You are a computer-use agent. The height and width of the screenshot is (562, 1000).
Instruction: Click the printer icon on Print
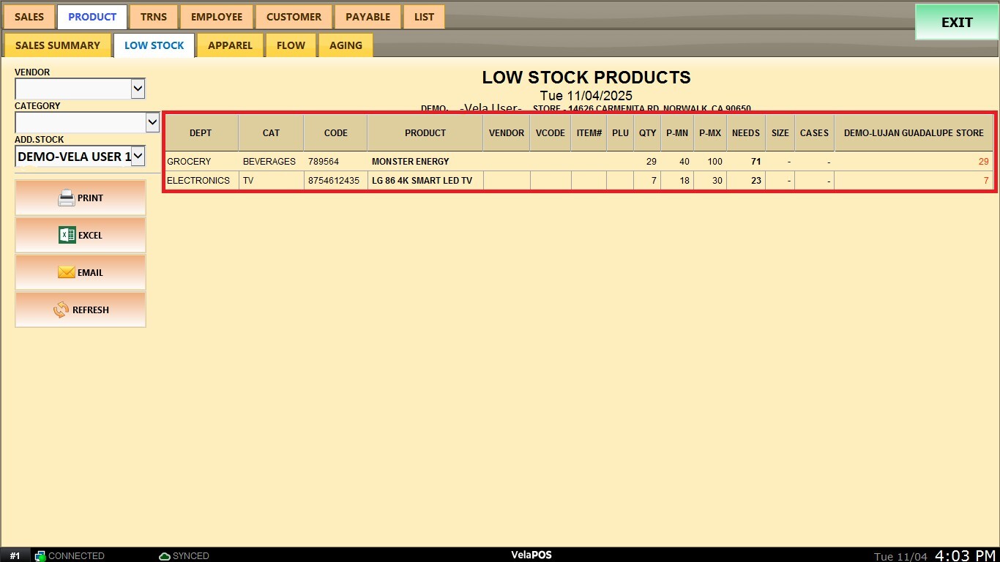click(x=67, y=198)
